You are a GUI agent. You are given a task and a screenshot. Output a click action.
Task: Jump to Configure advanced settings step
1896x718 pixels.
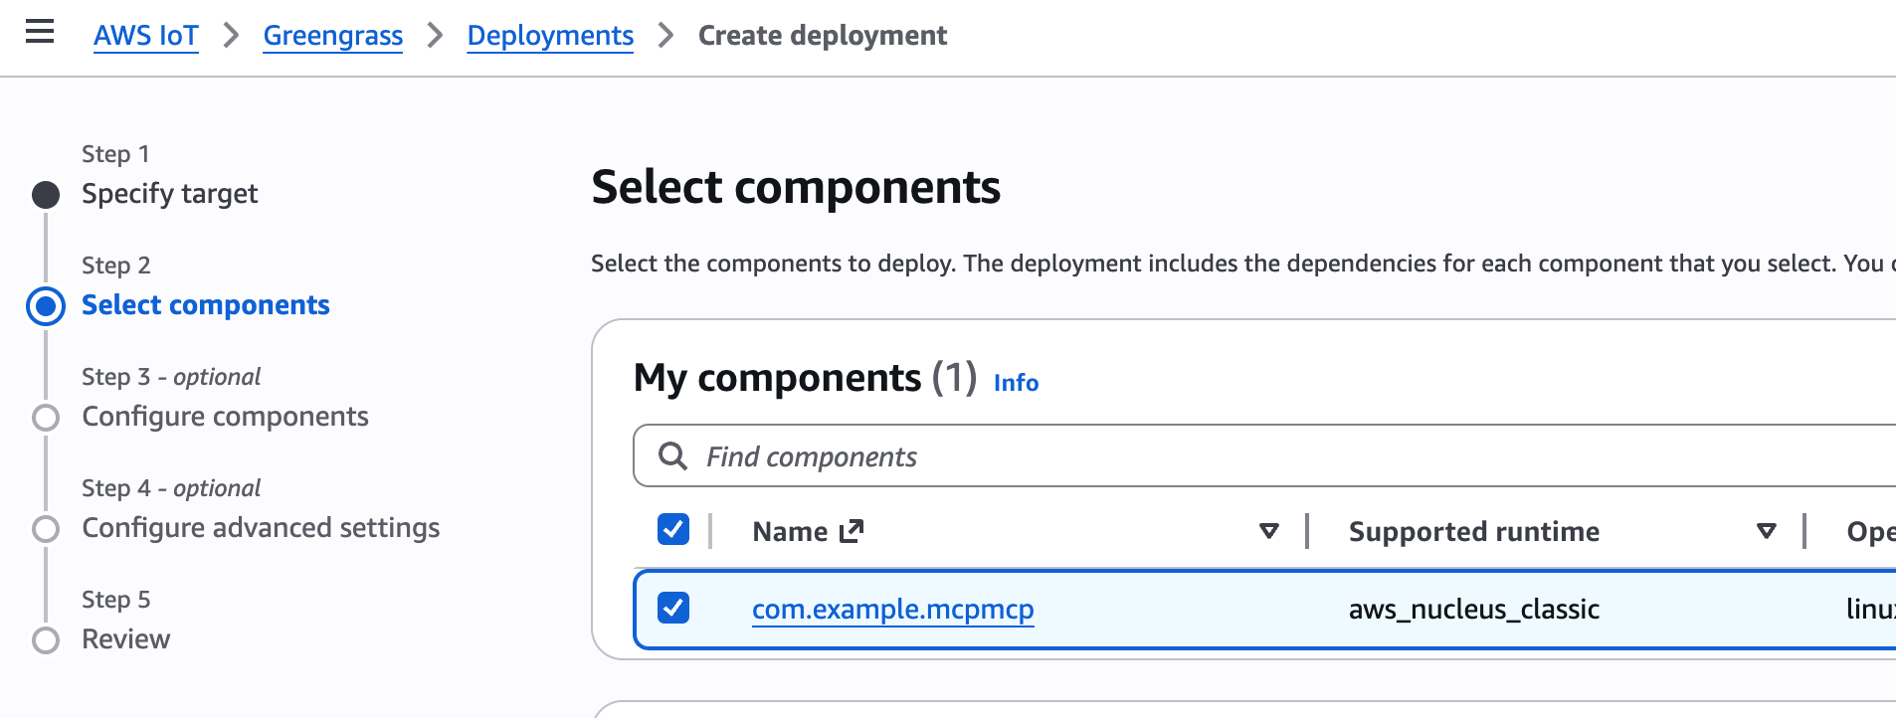pyautogui.click(x=261, y=527)
